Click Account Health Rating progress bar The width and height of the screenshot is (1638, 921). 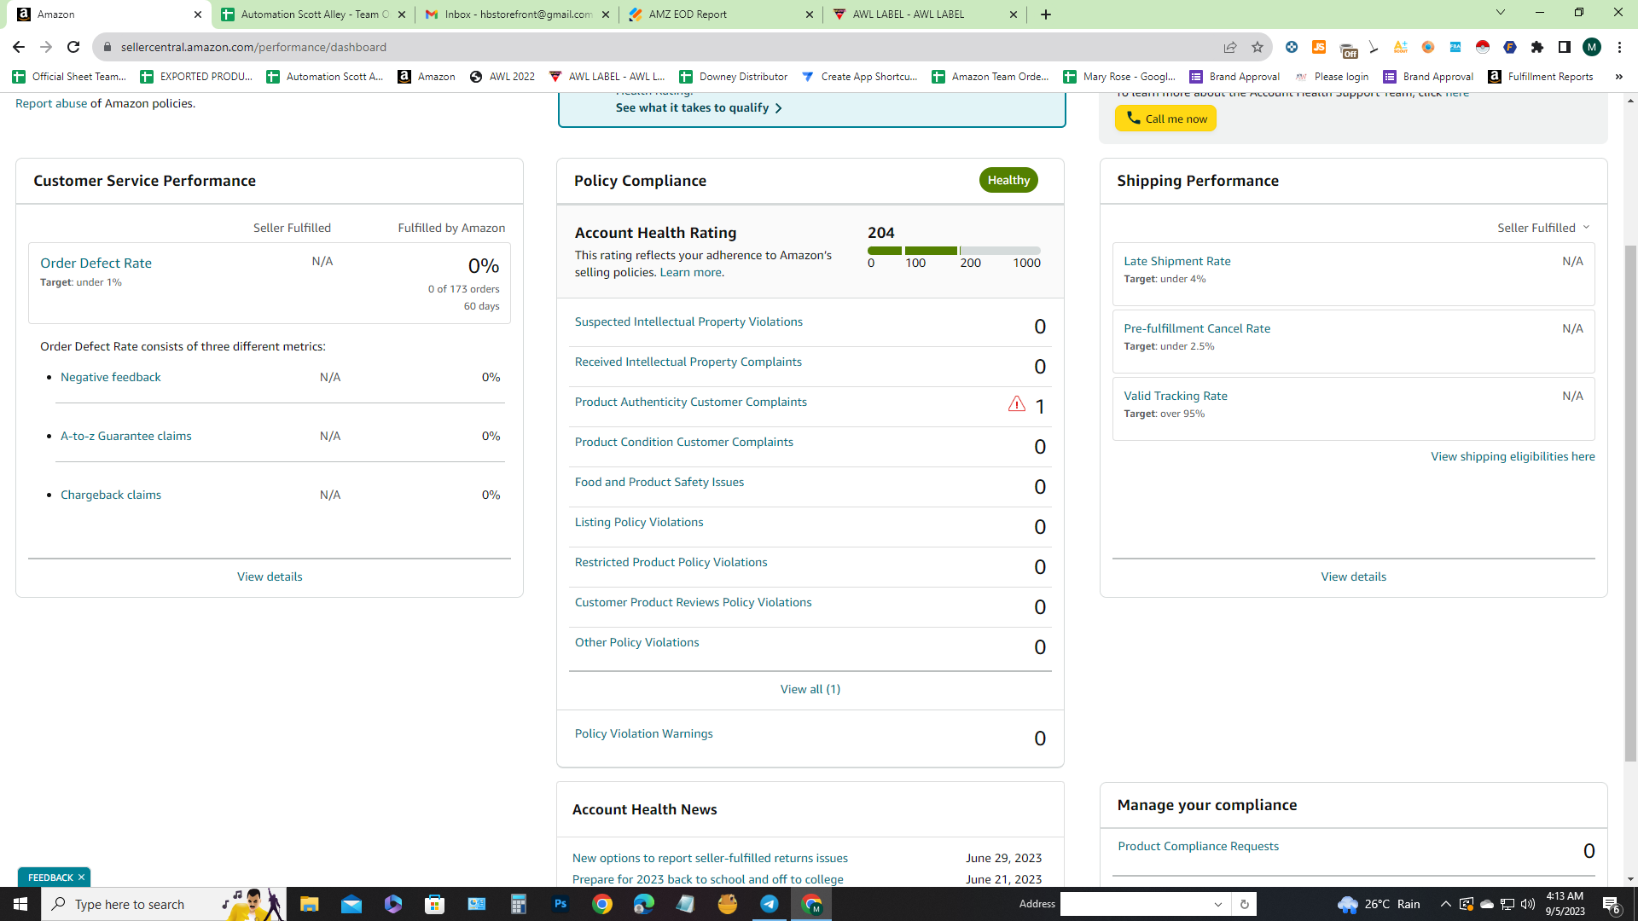point(954,251)
